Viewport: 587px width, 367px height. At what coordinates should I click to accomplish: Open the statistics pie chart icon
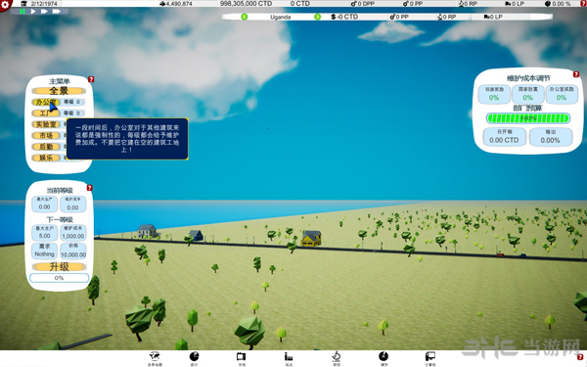194,356
